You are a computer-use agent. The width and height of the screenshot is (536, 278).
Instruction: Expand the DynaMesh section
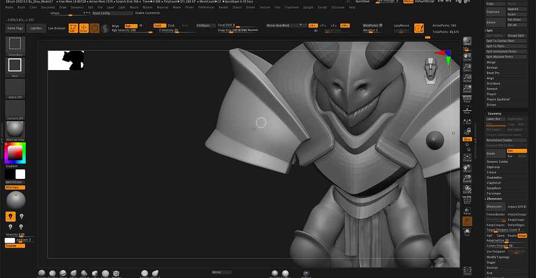[x=494, y=188]
